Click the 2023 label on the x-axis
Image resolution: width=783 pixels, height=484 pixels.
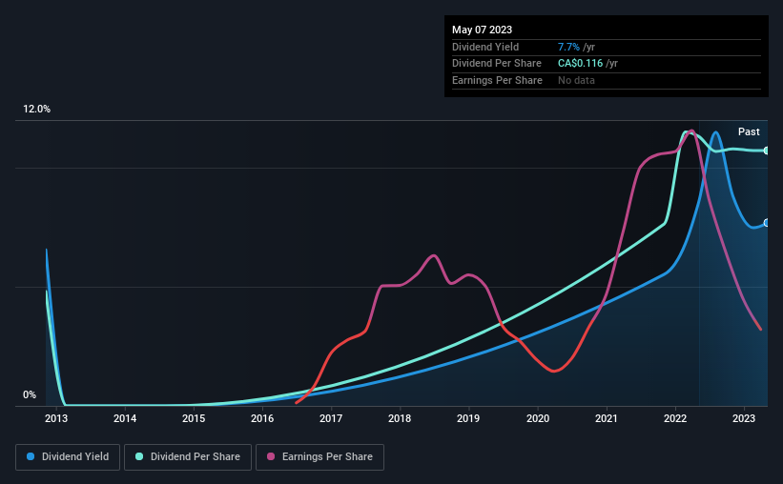coord(744,418)
